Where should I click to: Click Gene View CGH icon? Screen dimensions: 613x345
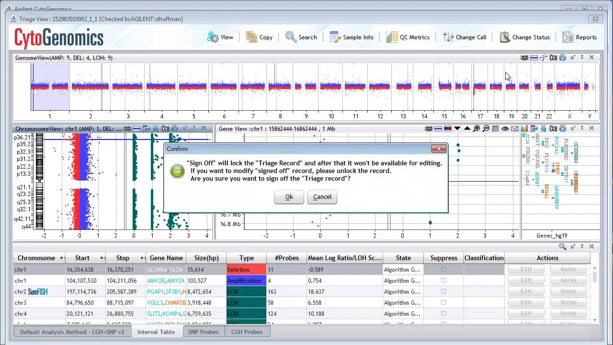(553, 128)
